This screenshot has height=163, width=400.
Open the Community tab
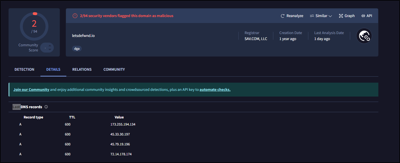coord(114,69)
